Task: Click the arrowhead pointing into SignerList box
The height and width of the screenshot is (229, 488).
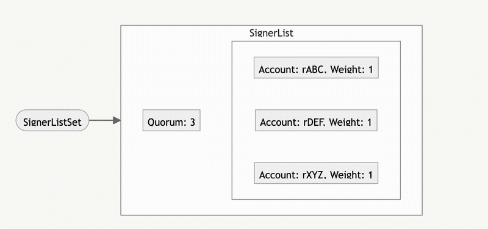Action: pyautogui.click(x=117, y=120)
